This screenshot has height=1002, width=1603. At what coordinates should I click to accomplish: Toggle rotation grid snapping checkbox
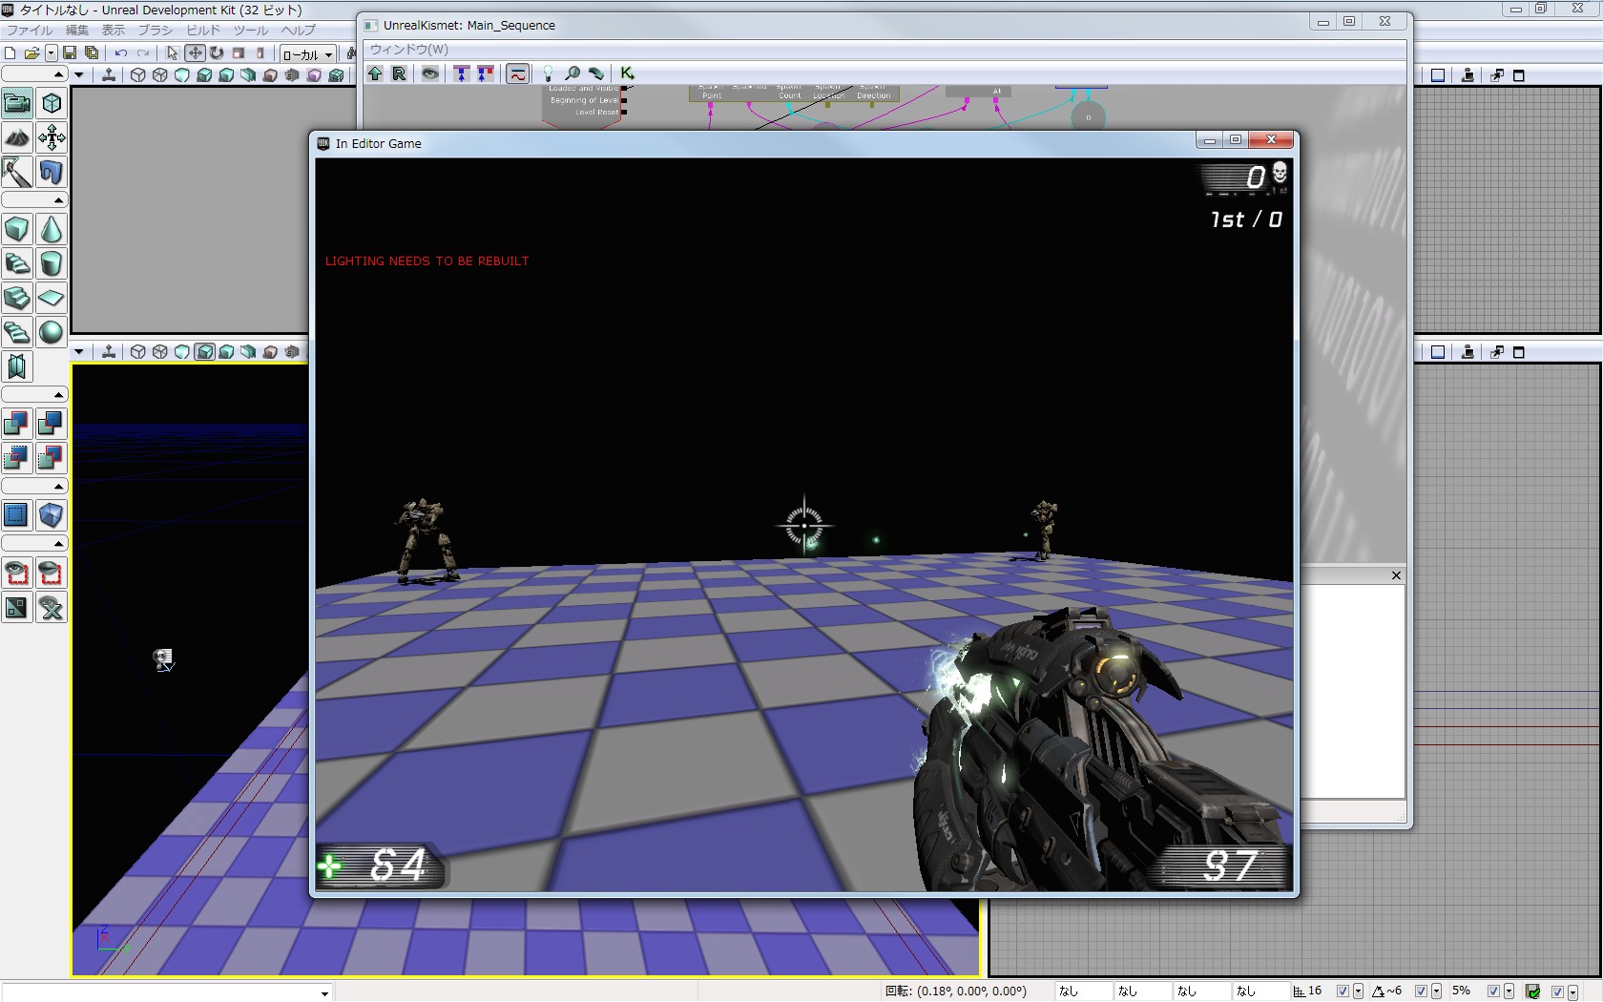pos(1421,992)
